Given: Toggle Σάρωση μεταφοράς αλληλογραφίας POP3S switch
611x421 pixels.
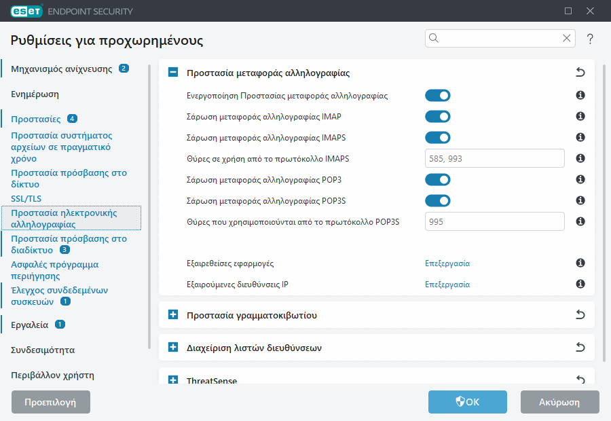Looking at the screenshot, I should 438,201.
